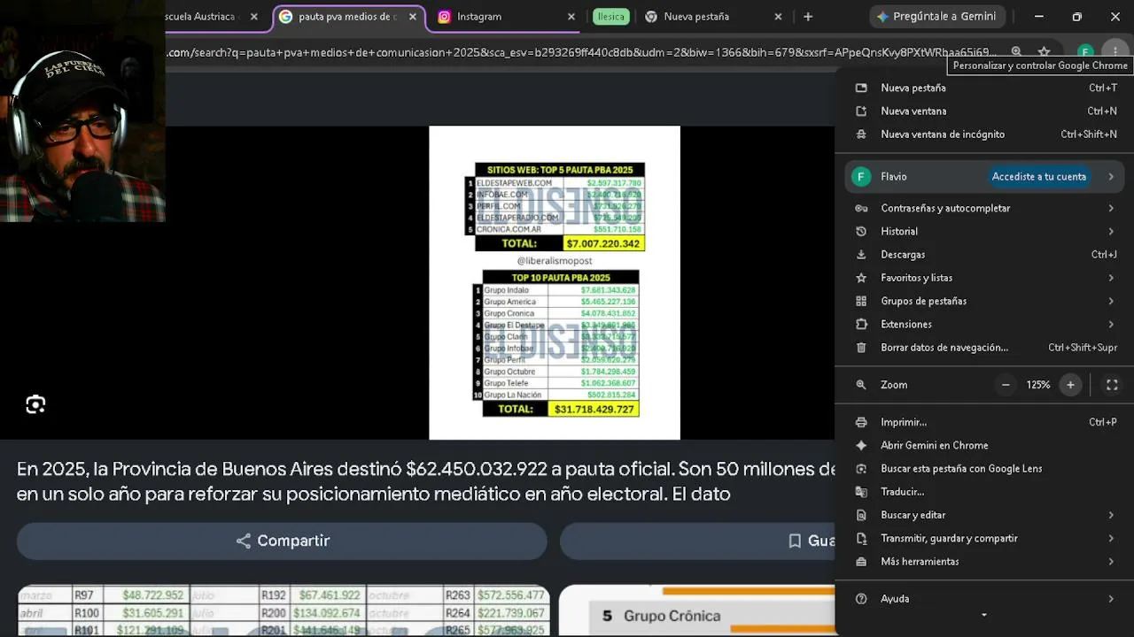This screenshot has width=1134, height=637.
Task: Close the Instagram tab
Action: tap(571, 17)
